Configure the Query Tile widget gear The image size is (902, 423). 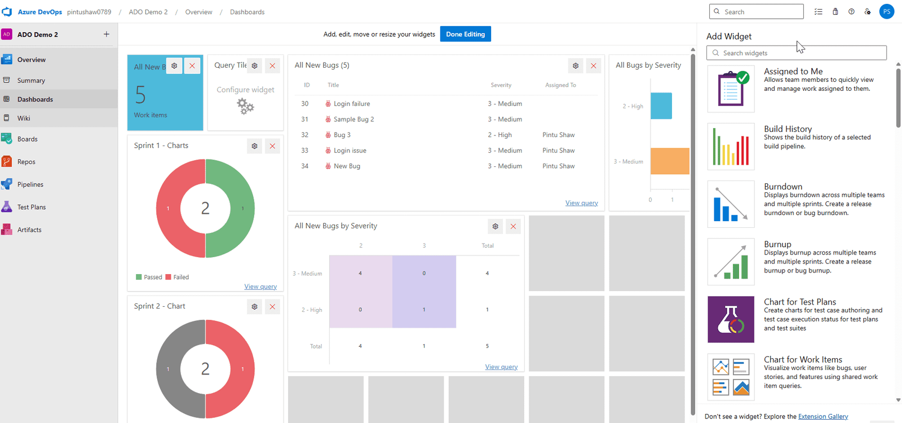click(x=255, y=66)
